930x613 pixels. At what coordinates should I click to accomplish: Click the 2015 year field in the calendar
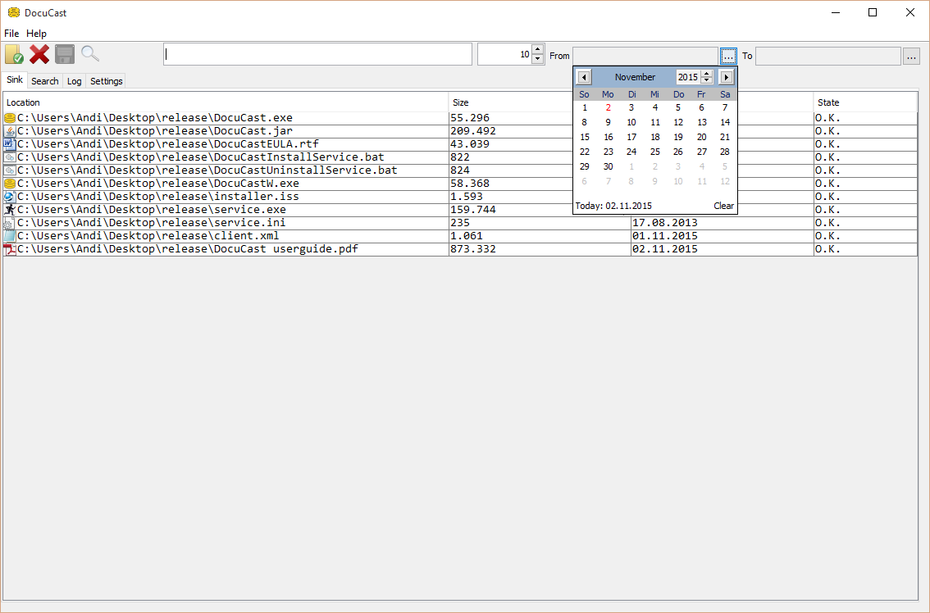click(x=688, y=77)
